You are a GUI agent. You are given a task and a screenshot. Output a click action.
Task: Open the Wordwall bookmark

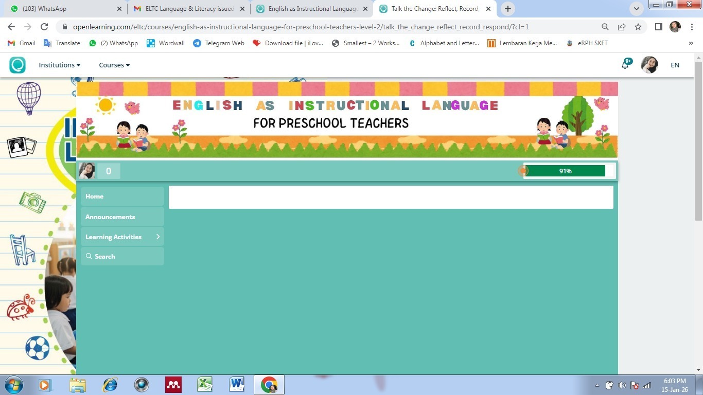tap(166, 43)
